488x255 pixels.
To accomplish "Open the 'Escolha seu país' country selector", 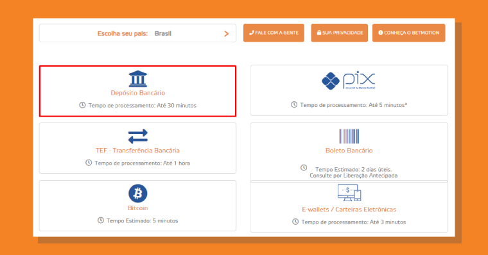I will [x=137, y=33].
